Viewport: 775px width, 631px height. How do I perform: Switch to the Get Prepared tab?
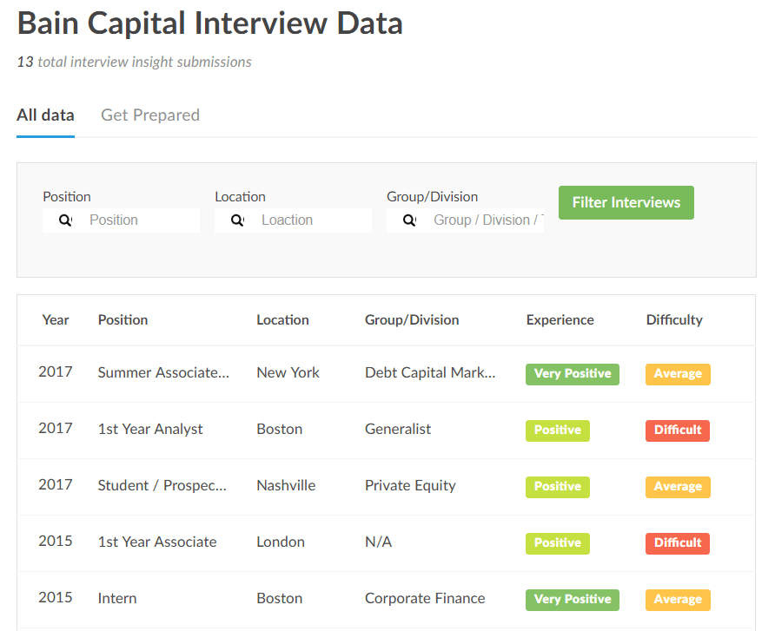tap(149, 115)
